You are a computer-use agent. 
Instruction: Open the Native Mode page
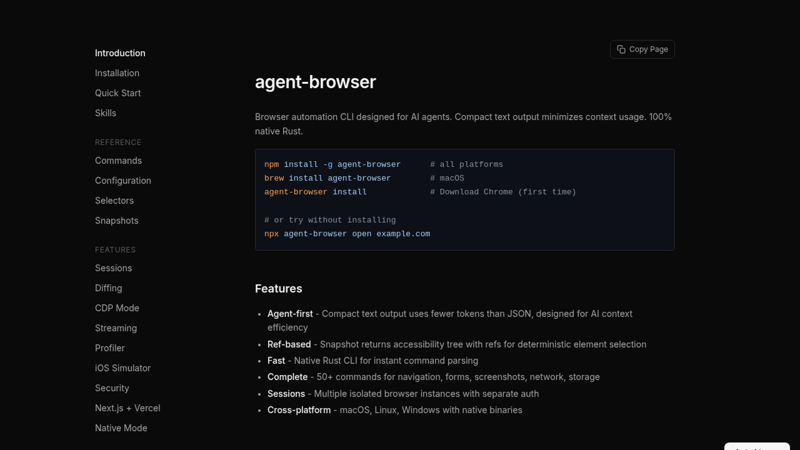[x=121, y=428]
